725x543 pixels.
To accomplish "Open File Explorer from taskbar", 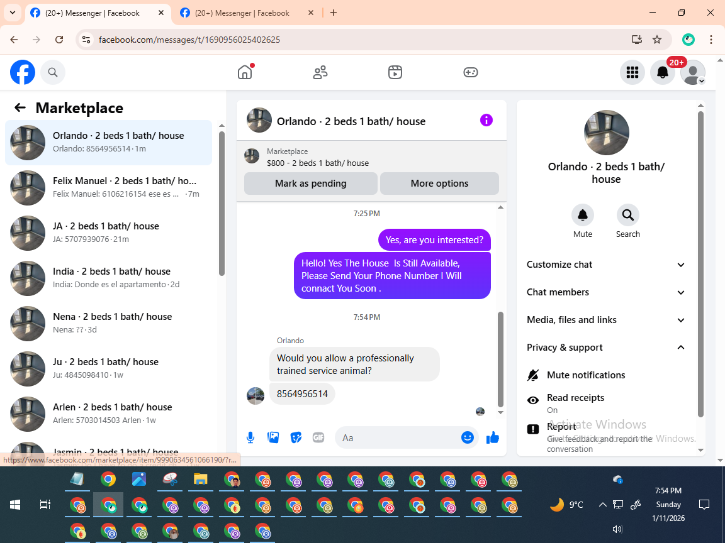I will 200,480.
